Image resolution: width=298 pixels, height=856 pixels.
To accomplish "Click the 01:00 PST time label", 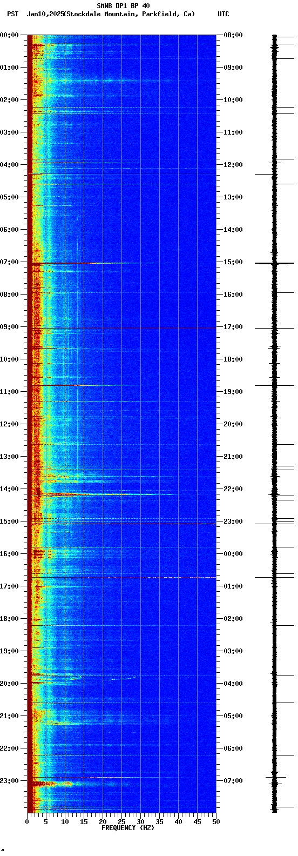I will pos(10,68).
